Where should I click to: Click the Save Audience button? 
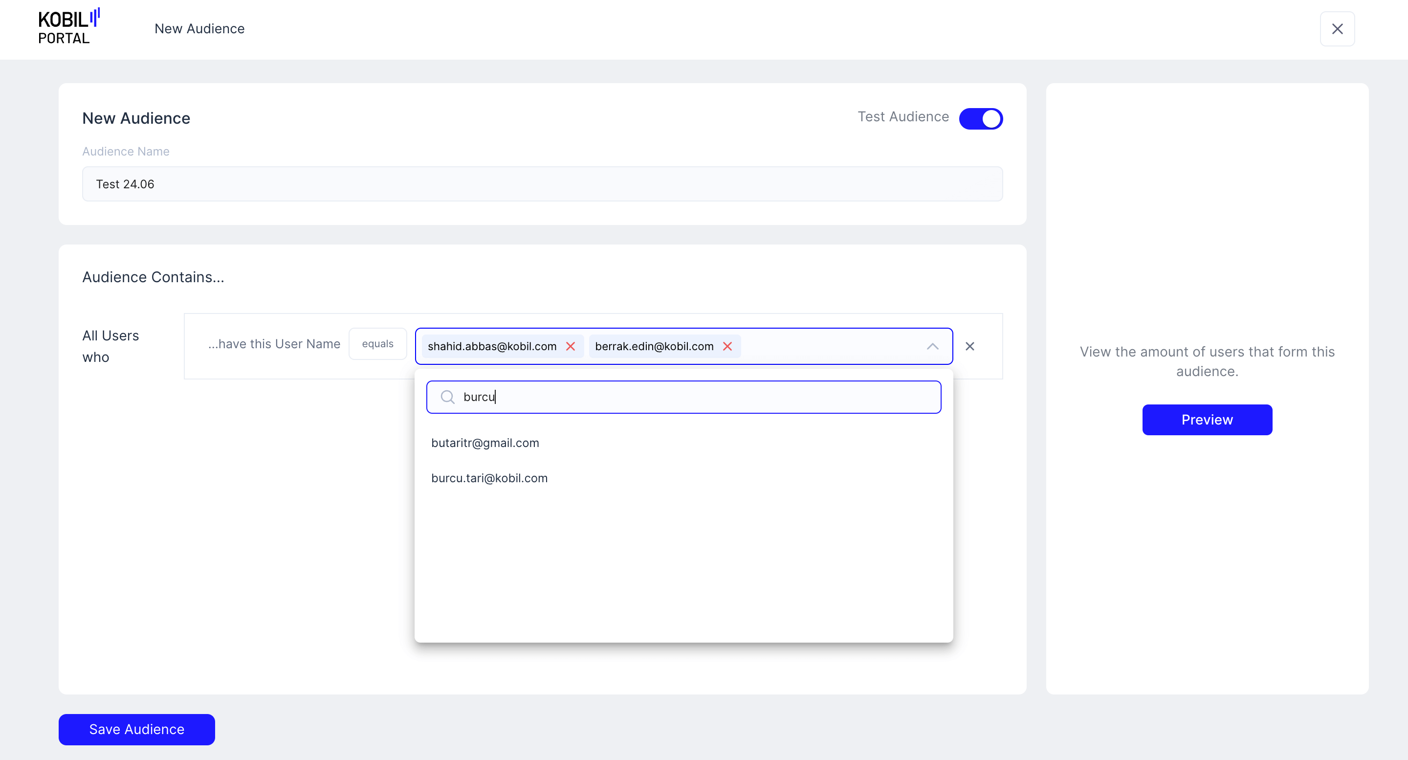click(137, 729)
